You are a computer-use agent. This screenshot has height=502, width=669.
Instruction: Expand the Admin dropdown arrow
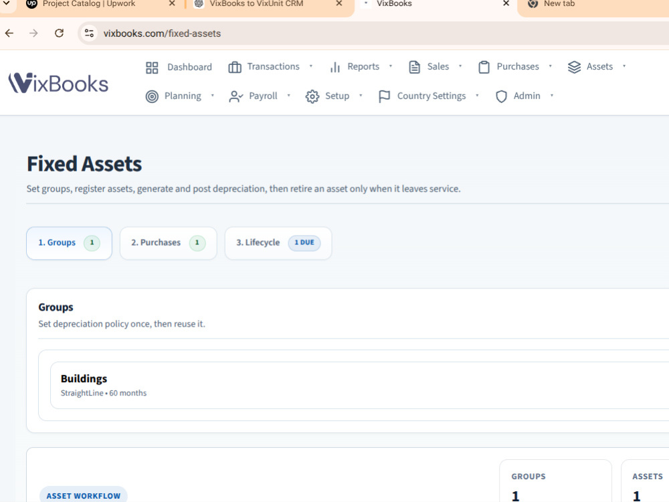[552, 96]
